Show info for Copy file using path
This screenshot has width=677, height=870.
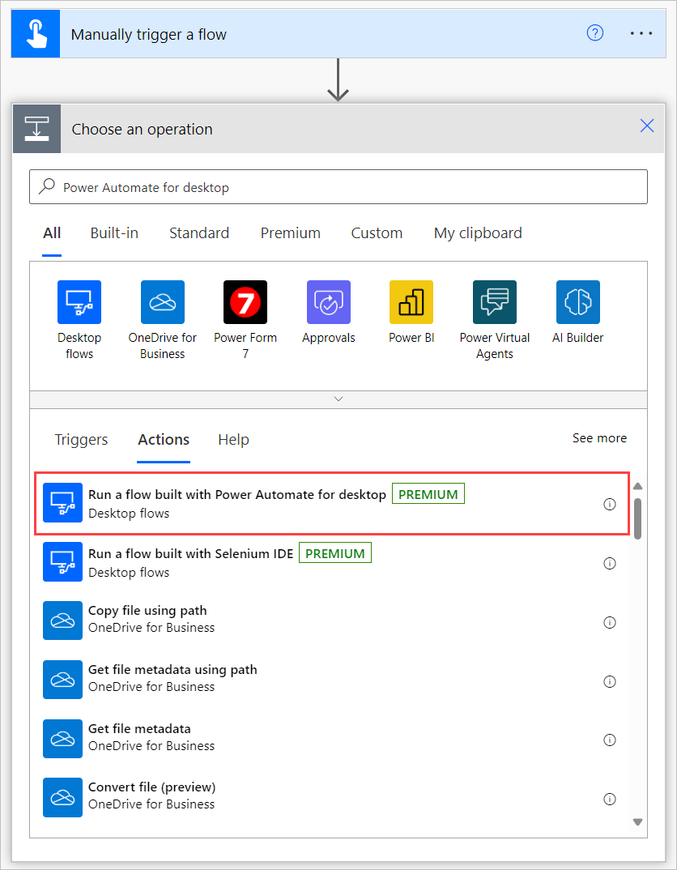pos(609,623)
